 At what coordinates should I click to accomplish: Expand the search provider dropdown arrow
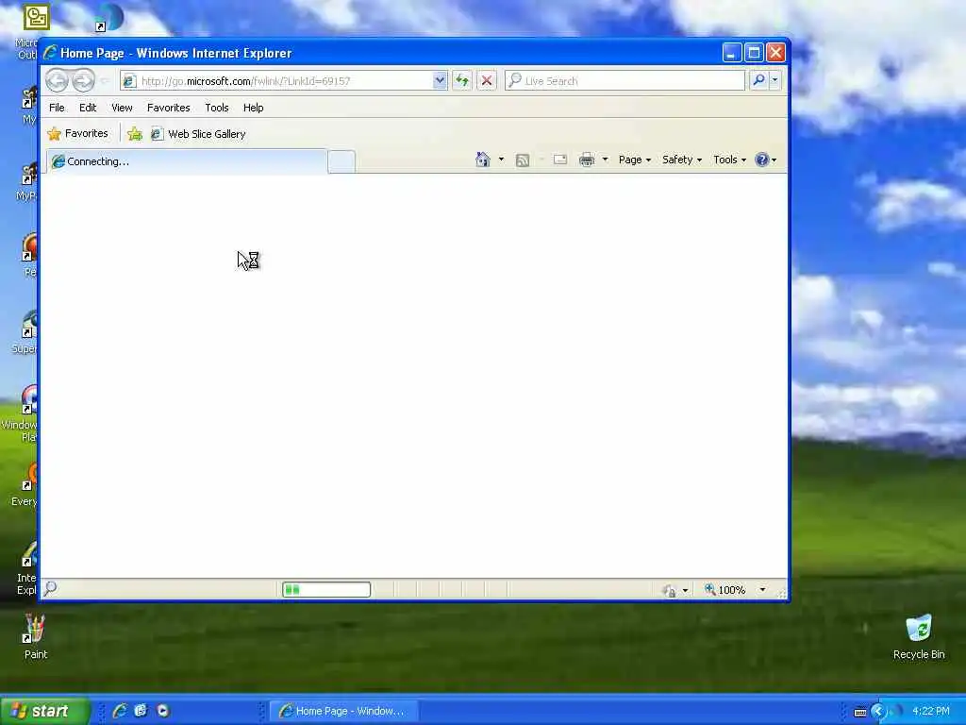(x=775, y=80)
